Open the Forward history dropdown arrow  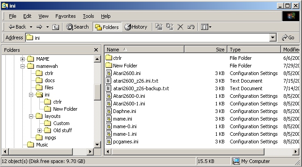47,27
